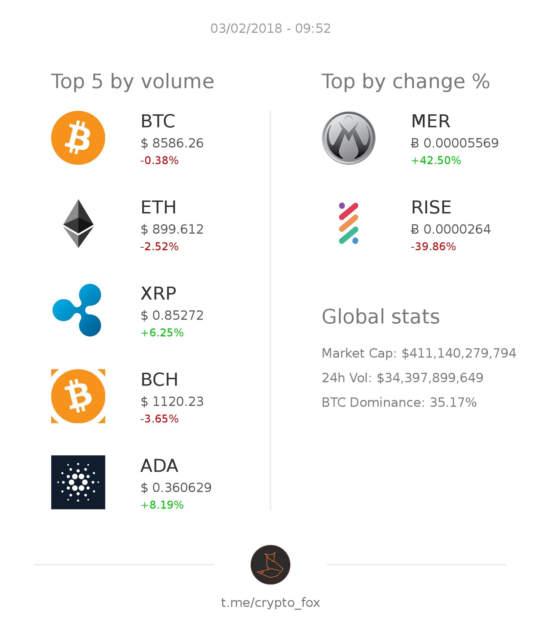
Task: Click the RISE -39.86% change percentage
Action: point(433,246)
